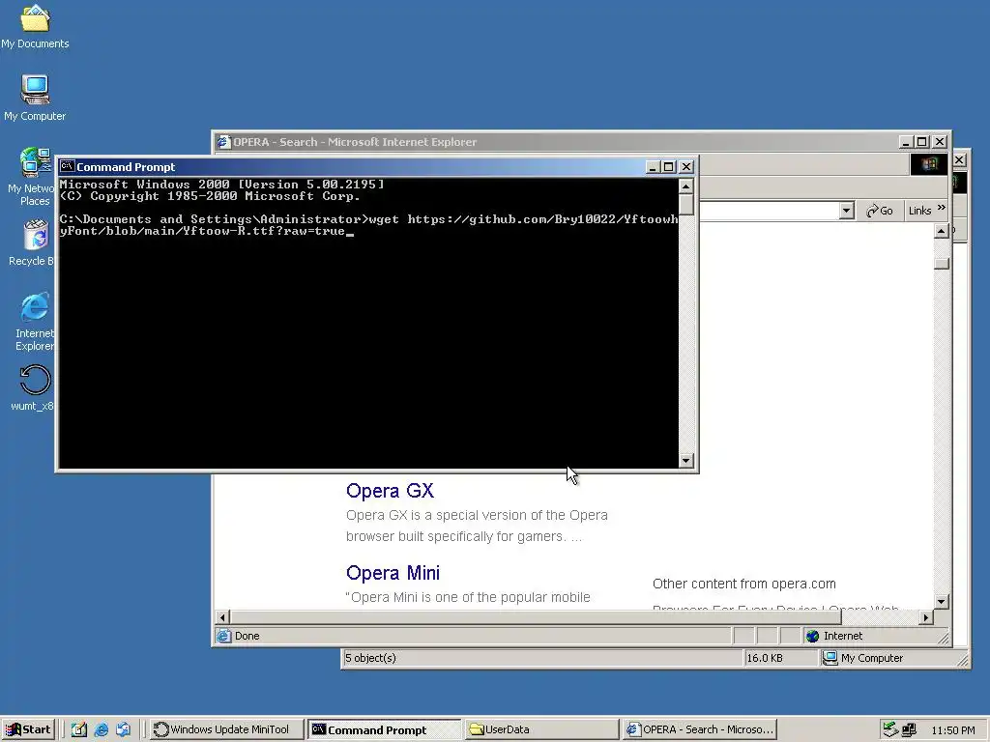Viewport: 990px width, 742px height.
Task: Click the scroll up arrow in Command Prompt
Action: tap(686, 186)
